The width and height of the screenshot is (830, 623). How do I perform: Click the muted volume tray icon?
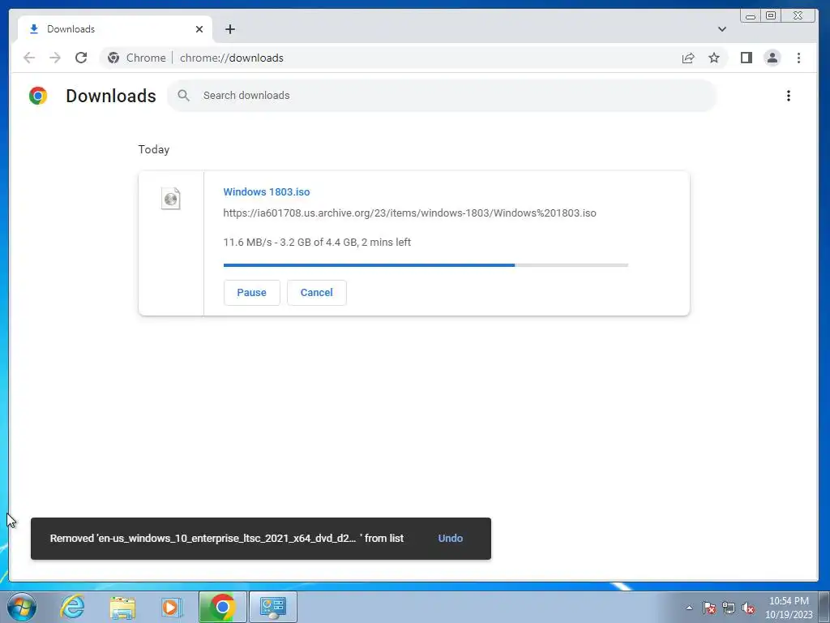click(748, 608)
